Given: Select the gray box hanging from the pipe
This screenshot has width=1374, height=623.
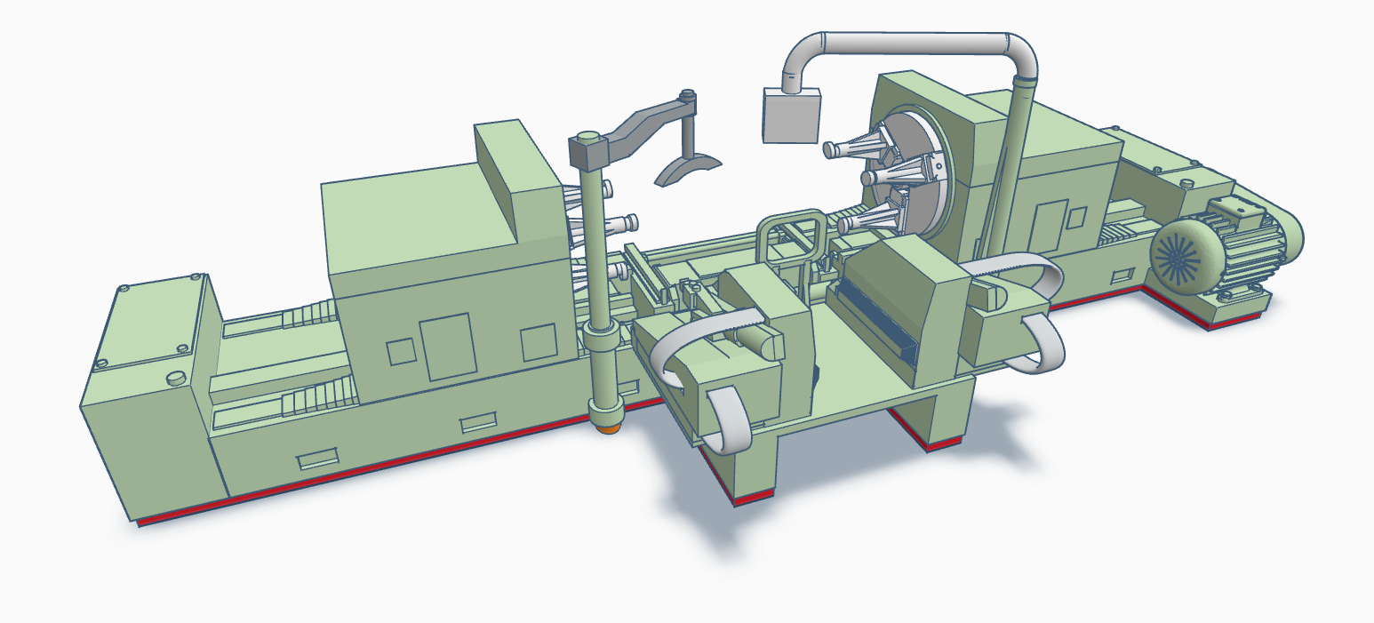Looking at the screenshot, I should [x=790, y=116].
